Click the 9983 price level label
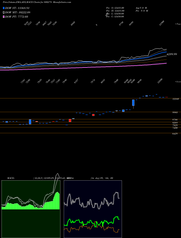Screen dimensions: 181x238 [x=175, y=113]
